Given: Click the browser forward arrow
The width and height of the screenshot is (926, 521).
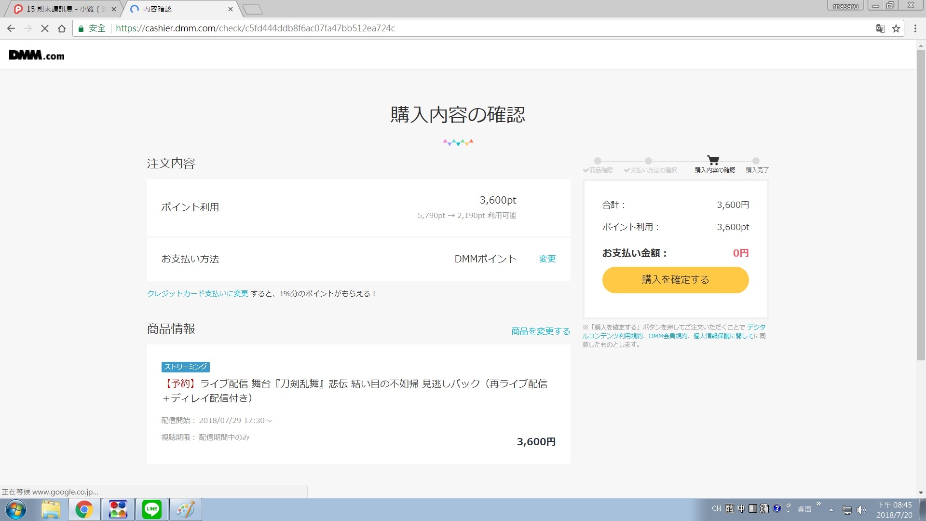Looking at the screenshot, I should click(28, 28).
